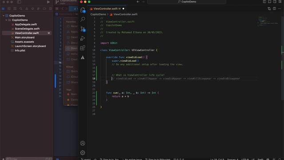Click the CopilotDemo command center search box
This screenshot has height=160, width=284.
coord(187,2)
